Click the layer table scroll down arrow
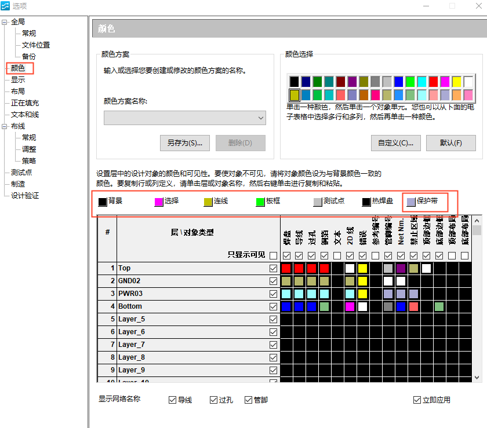This screenshot has width=487, height=428. coord(477,378)
